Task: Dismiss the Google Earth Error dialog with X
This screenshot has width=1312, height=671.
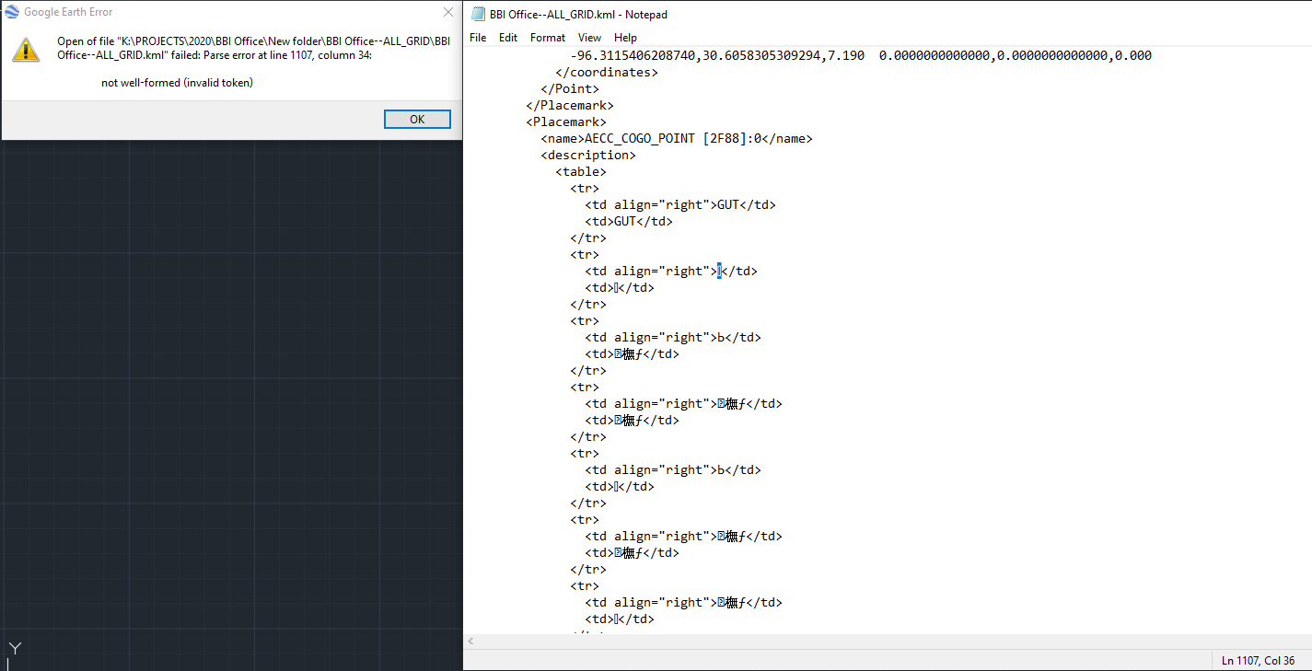Action: (448, 12)
